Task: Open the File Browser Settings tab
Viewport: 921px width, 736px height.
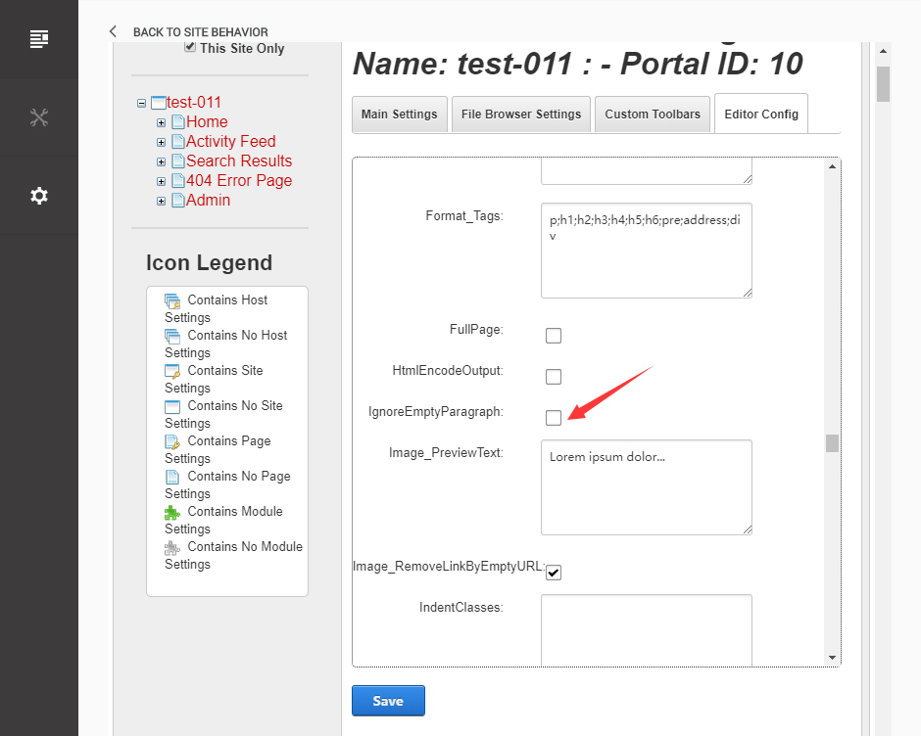Action: coord(521,115)
